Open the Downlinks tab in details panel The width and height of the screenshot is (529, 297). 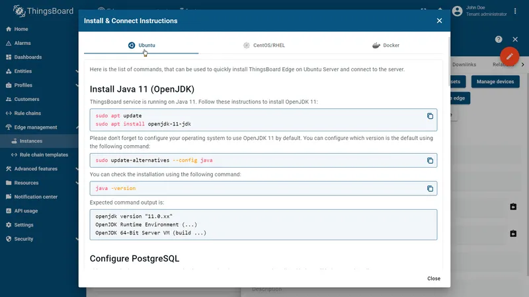click(x=464, y=64)
